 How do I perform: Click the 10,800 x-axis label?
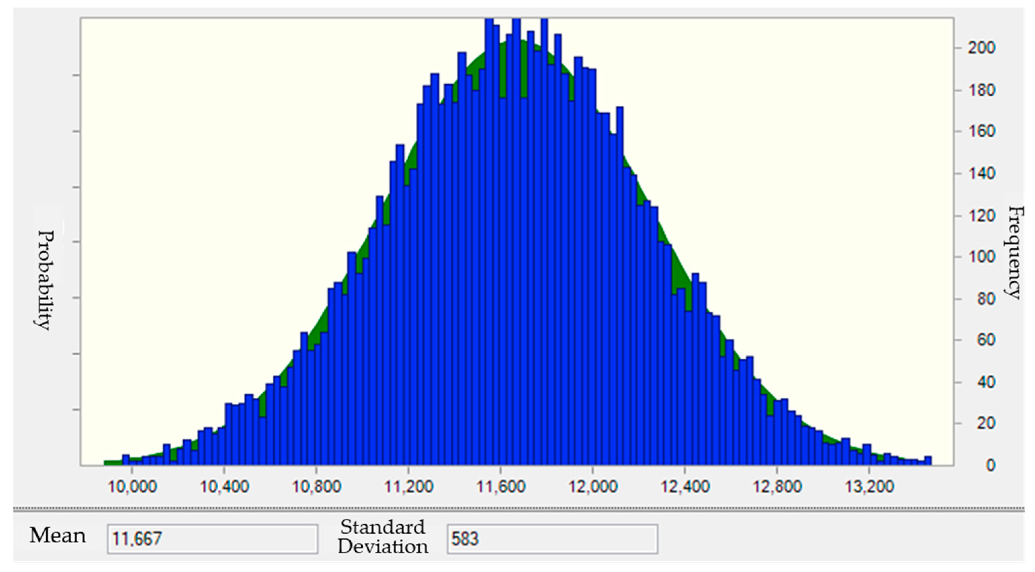click(316, 487)
